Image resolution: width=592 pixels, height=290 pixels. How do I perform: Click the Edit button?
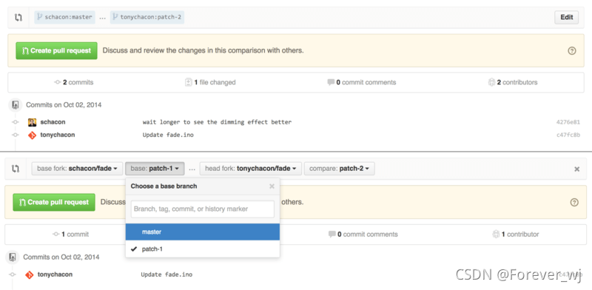pos(566,17)
